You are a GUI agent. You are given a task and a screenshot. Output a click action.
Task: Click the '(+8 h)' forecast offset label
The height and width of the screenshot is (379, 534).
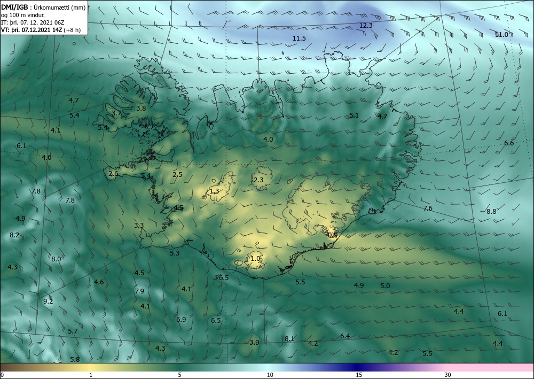[72, 29]
